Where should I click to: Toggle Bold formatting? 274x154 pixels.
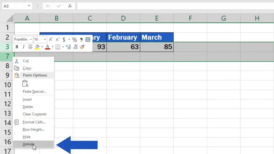[x=17, y=47]
